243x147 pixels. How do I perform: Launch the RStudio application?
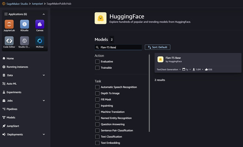tap(25, 24)
